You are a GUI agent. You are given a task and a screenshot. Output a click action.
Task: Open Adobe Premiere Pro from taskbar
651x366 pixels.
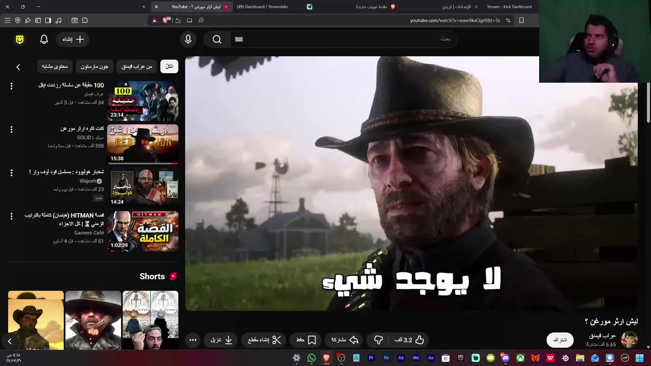pyautogui.click(x=371, y=358)
